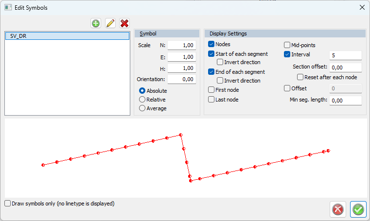Check Reset after each node

point(300,77)
